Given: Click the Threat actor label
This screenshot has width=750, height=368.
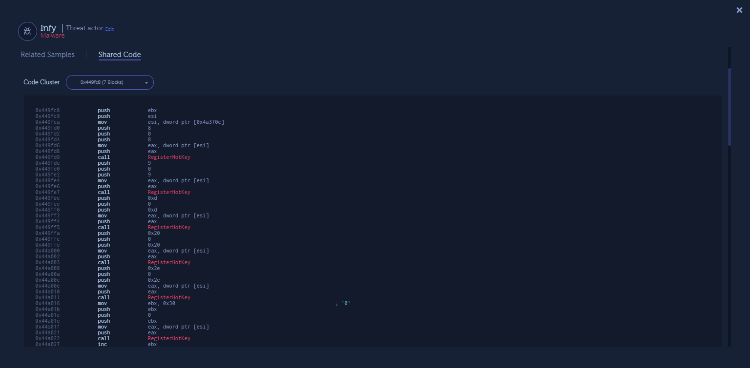Looking at the screenshot, I should [x=84, y=28].
